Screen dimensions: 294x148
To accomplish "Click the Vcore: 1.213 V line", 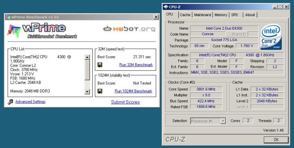I will click(22, 74).
